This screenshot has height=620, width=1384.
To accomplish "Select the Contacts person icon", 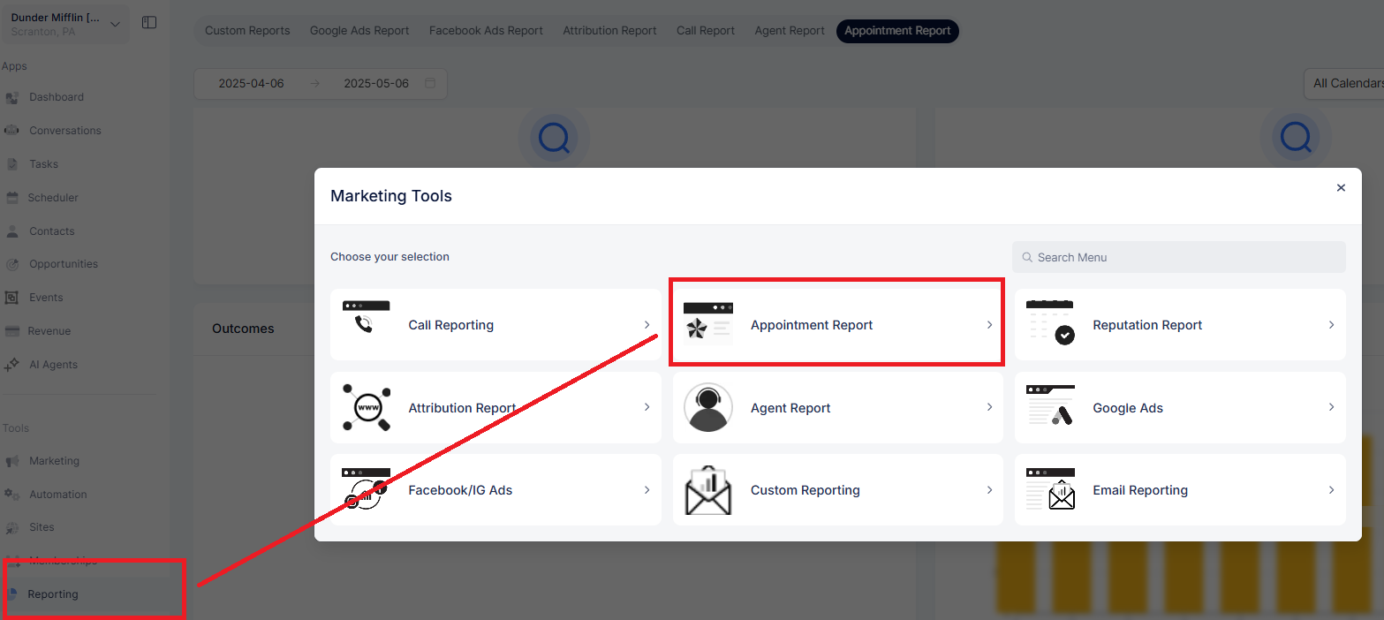I will coord(12,231).
